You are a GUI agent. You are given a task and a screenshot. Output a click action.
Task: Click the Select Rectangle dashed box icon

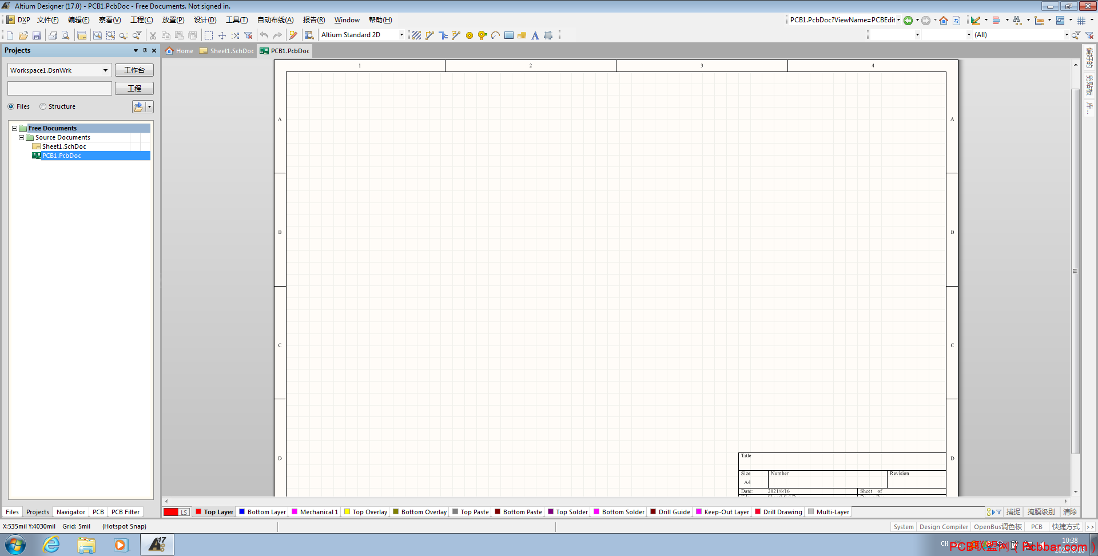pyautogui.click(x=209, y=35)
